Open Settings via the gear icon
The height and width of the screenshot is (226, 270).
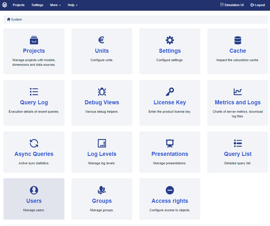[170, 40]
